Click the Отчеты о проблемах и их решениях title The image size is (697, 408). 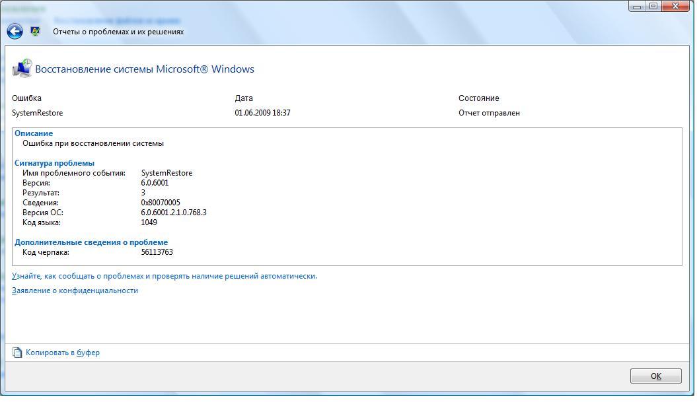pos(118,32)
